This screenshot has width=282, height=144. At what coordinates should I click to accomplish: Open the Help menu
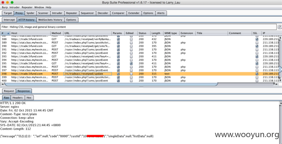(x=48, y=8)
